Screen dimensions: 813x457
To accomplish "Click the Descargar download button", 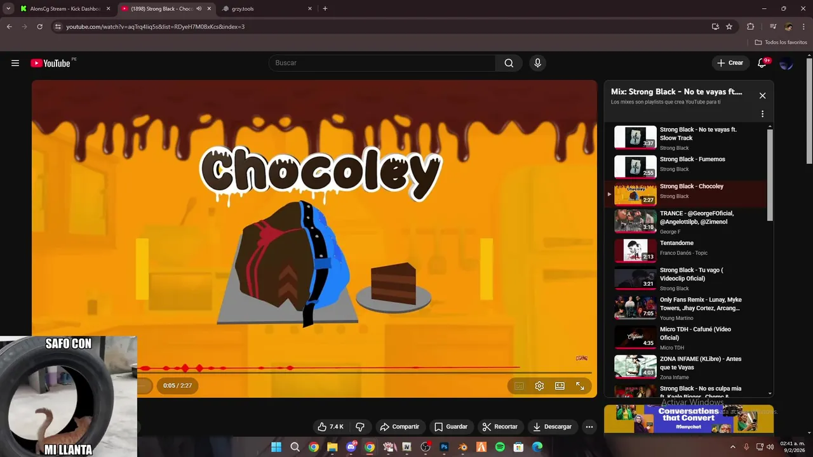I will coord(553,427).
